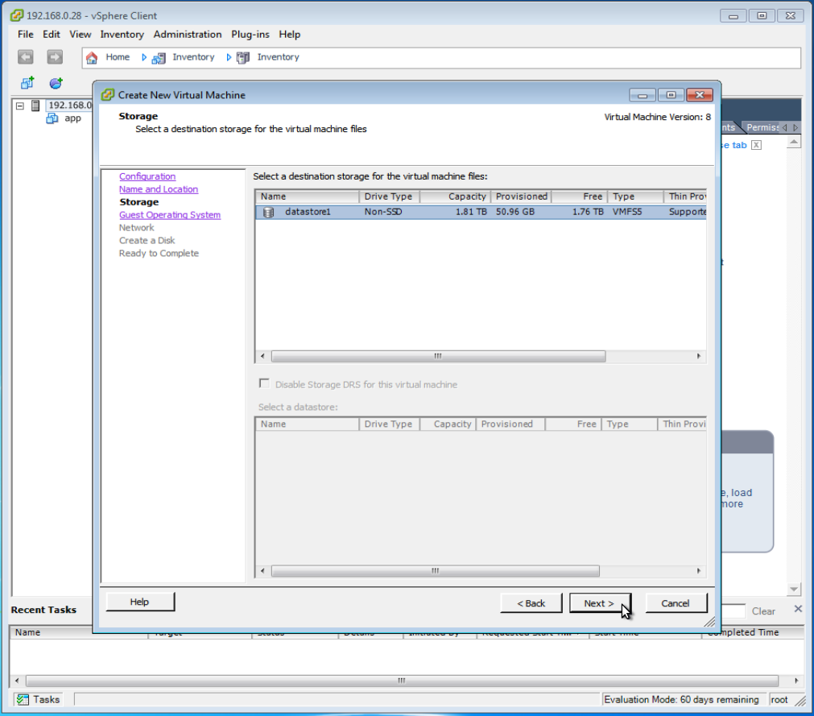Select the app virtual machine in tree

pos(72,118)
